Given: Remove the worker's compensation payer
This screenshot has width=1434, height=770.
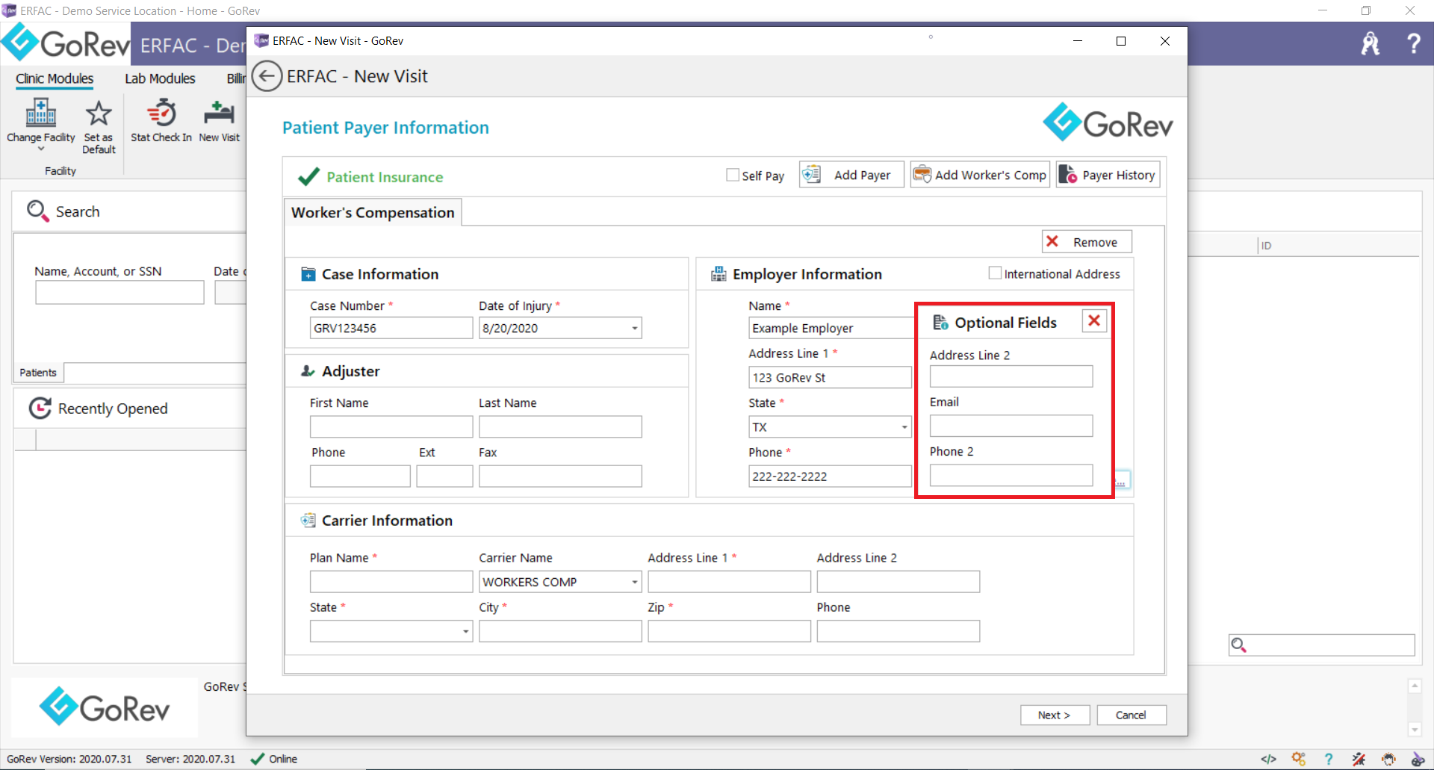Looking at the screenshot, I should pyautogui.click(x=1087, y=242).
